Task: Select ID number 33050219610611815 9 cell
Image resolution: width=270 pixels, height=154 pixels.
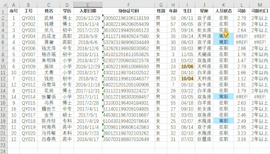Action: click(x=128, y=18)
